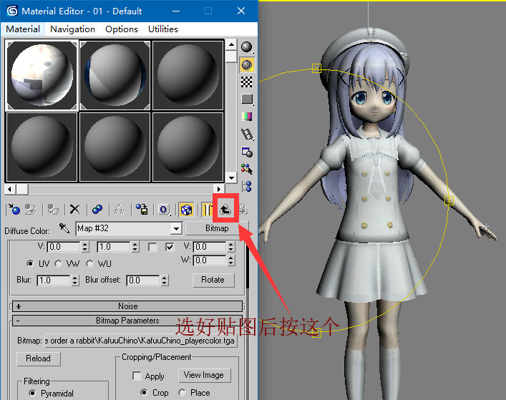This screenshot has width=506, height=400.
Task: Use the eyedropper pick material tool
Action: [64, 228]
